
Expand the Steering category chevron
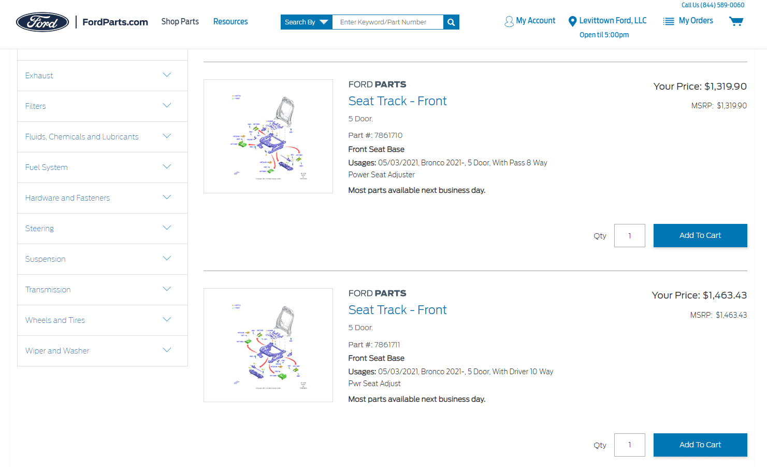(x=167, y=228)
